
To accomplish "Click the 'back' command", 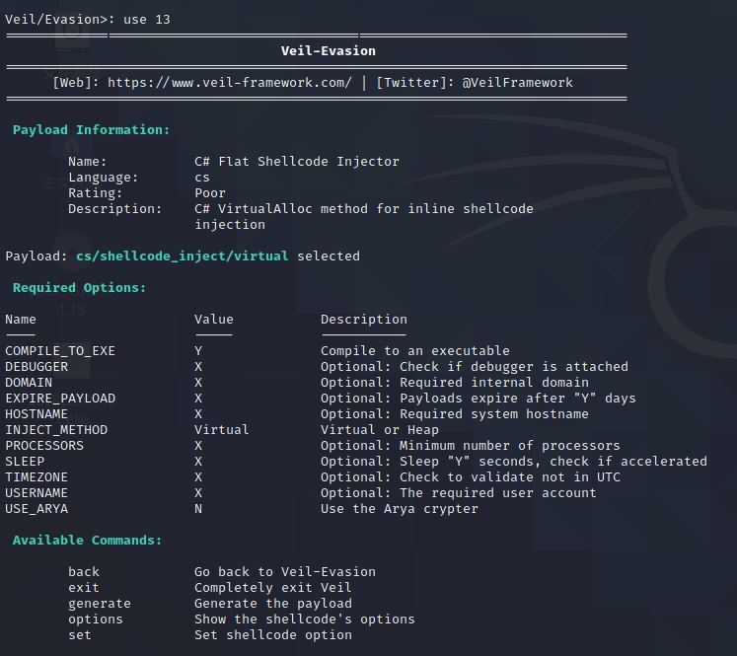I will pos(84,572).
